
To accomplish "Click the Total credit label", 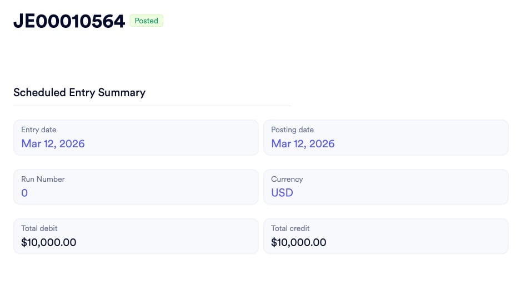I will tap(290, 228).
